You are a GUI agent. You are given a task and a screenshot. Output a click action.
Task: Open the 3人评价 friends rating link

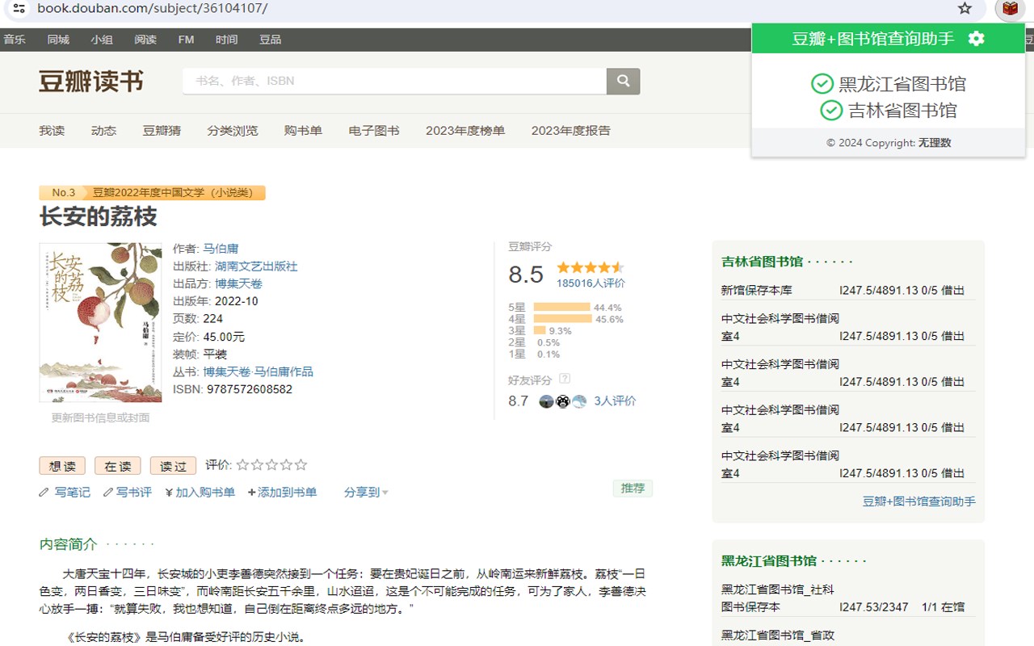coord(615,401)
